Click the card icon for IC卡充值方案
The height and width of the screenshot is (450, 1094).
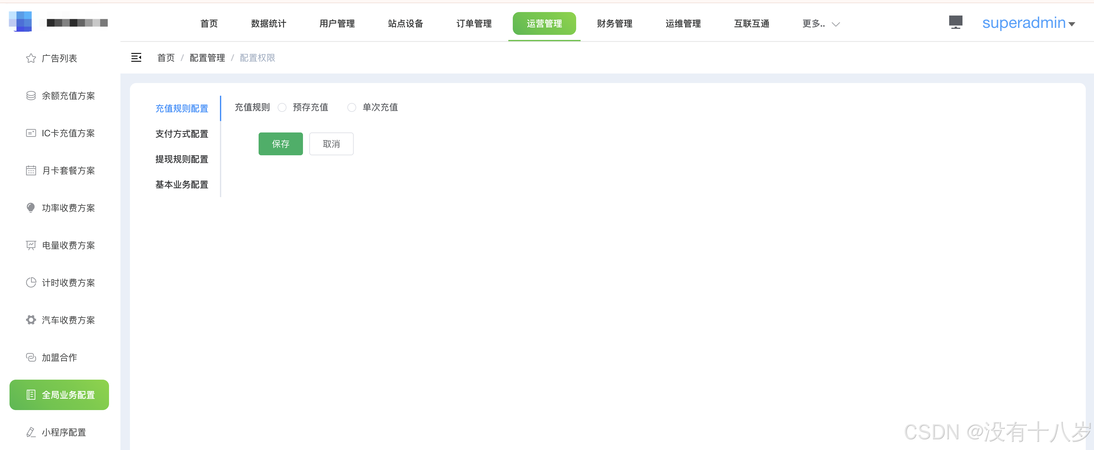click(31, 133)
